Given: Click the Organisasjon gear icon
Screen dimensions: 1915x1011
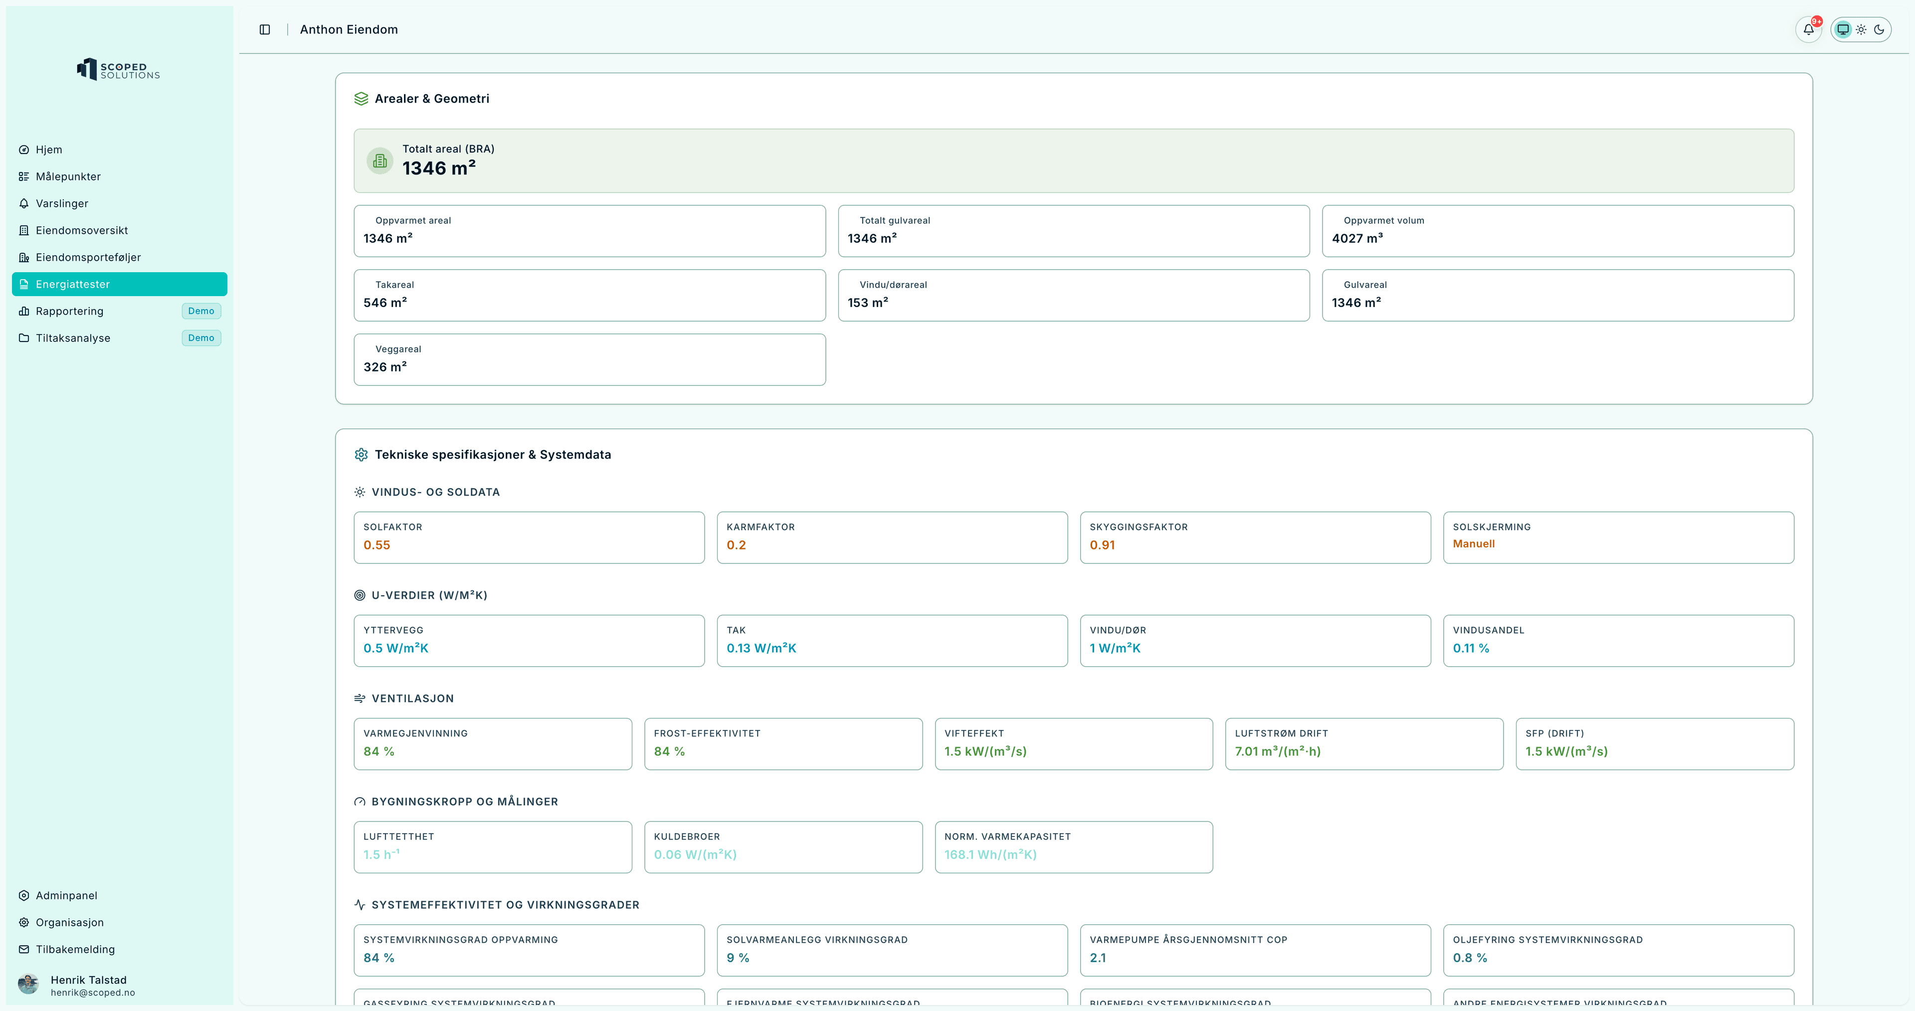Looking at the screenshot, I should (24, 923).
